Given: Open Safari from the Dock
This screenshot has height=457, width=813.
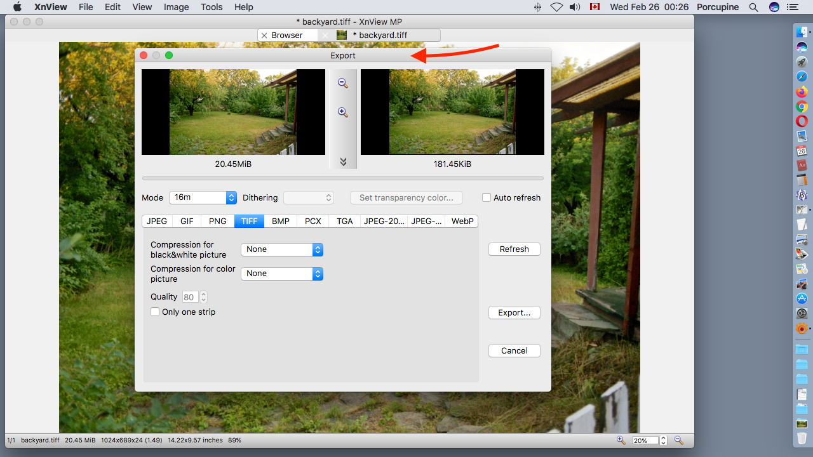Looking at the screenshot, I should tap(802, 76).
